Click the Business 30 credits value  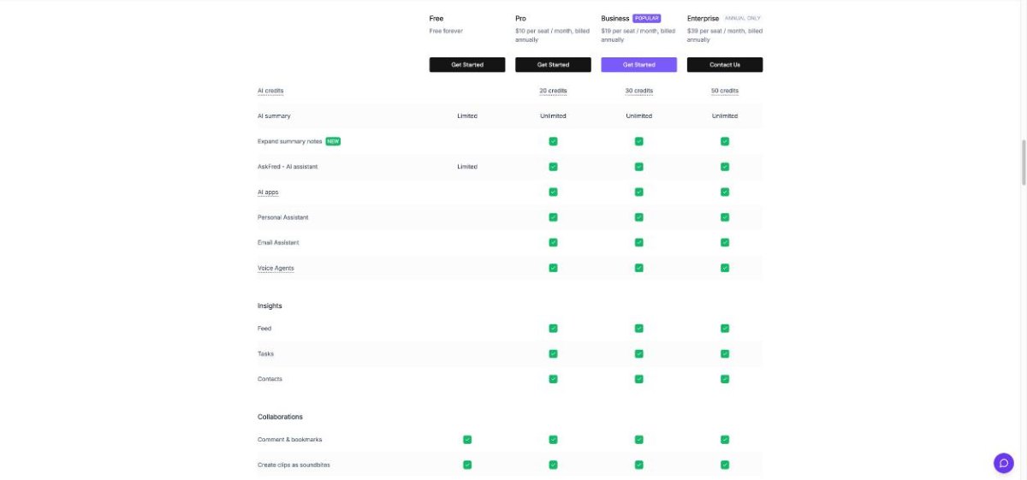pyautogui.click(x=638, y=91)
